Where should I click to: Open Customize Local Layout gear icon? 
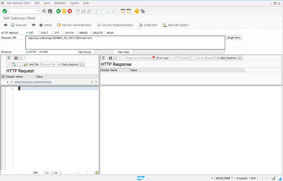point(143,11)
